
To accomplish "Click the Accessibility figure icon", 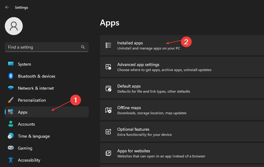I will [x=11, y=160].
